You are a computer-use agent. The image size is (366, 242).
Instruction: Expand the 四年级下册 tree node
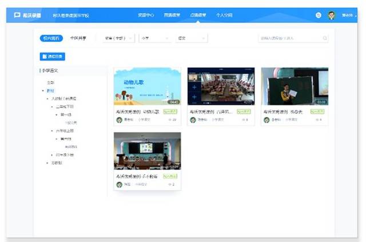click(x=52, y=155)
